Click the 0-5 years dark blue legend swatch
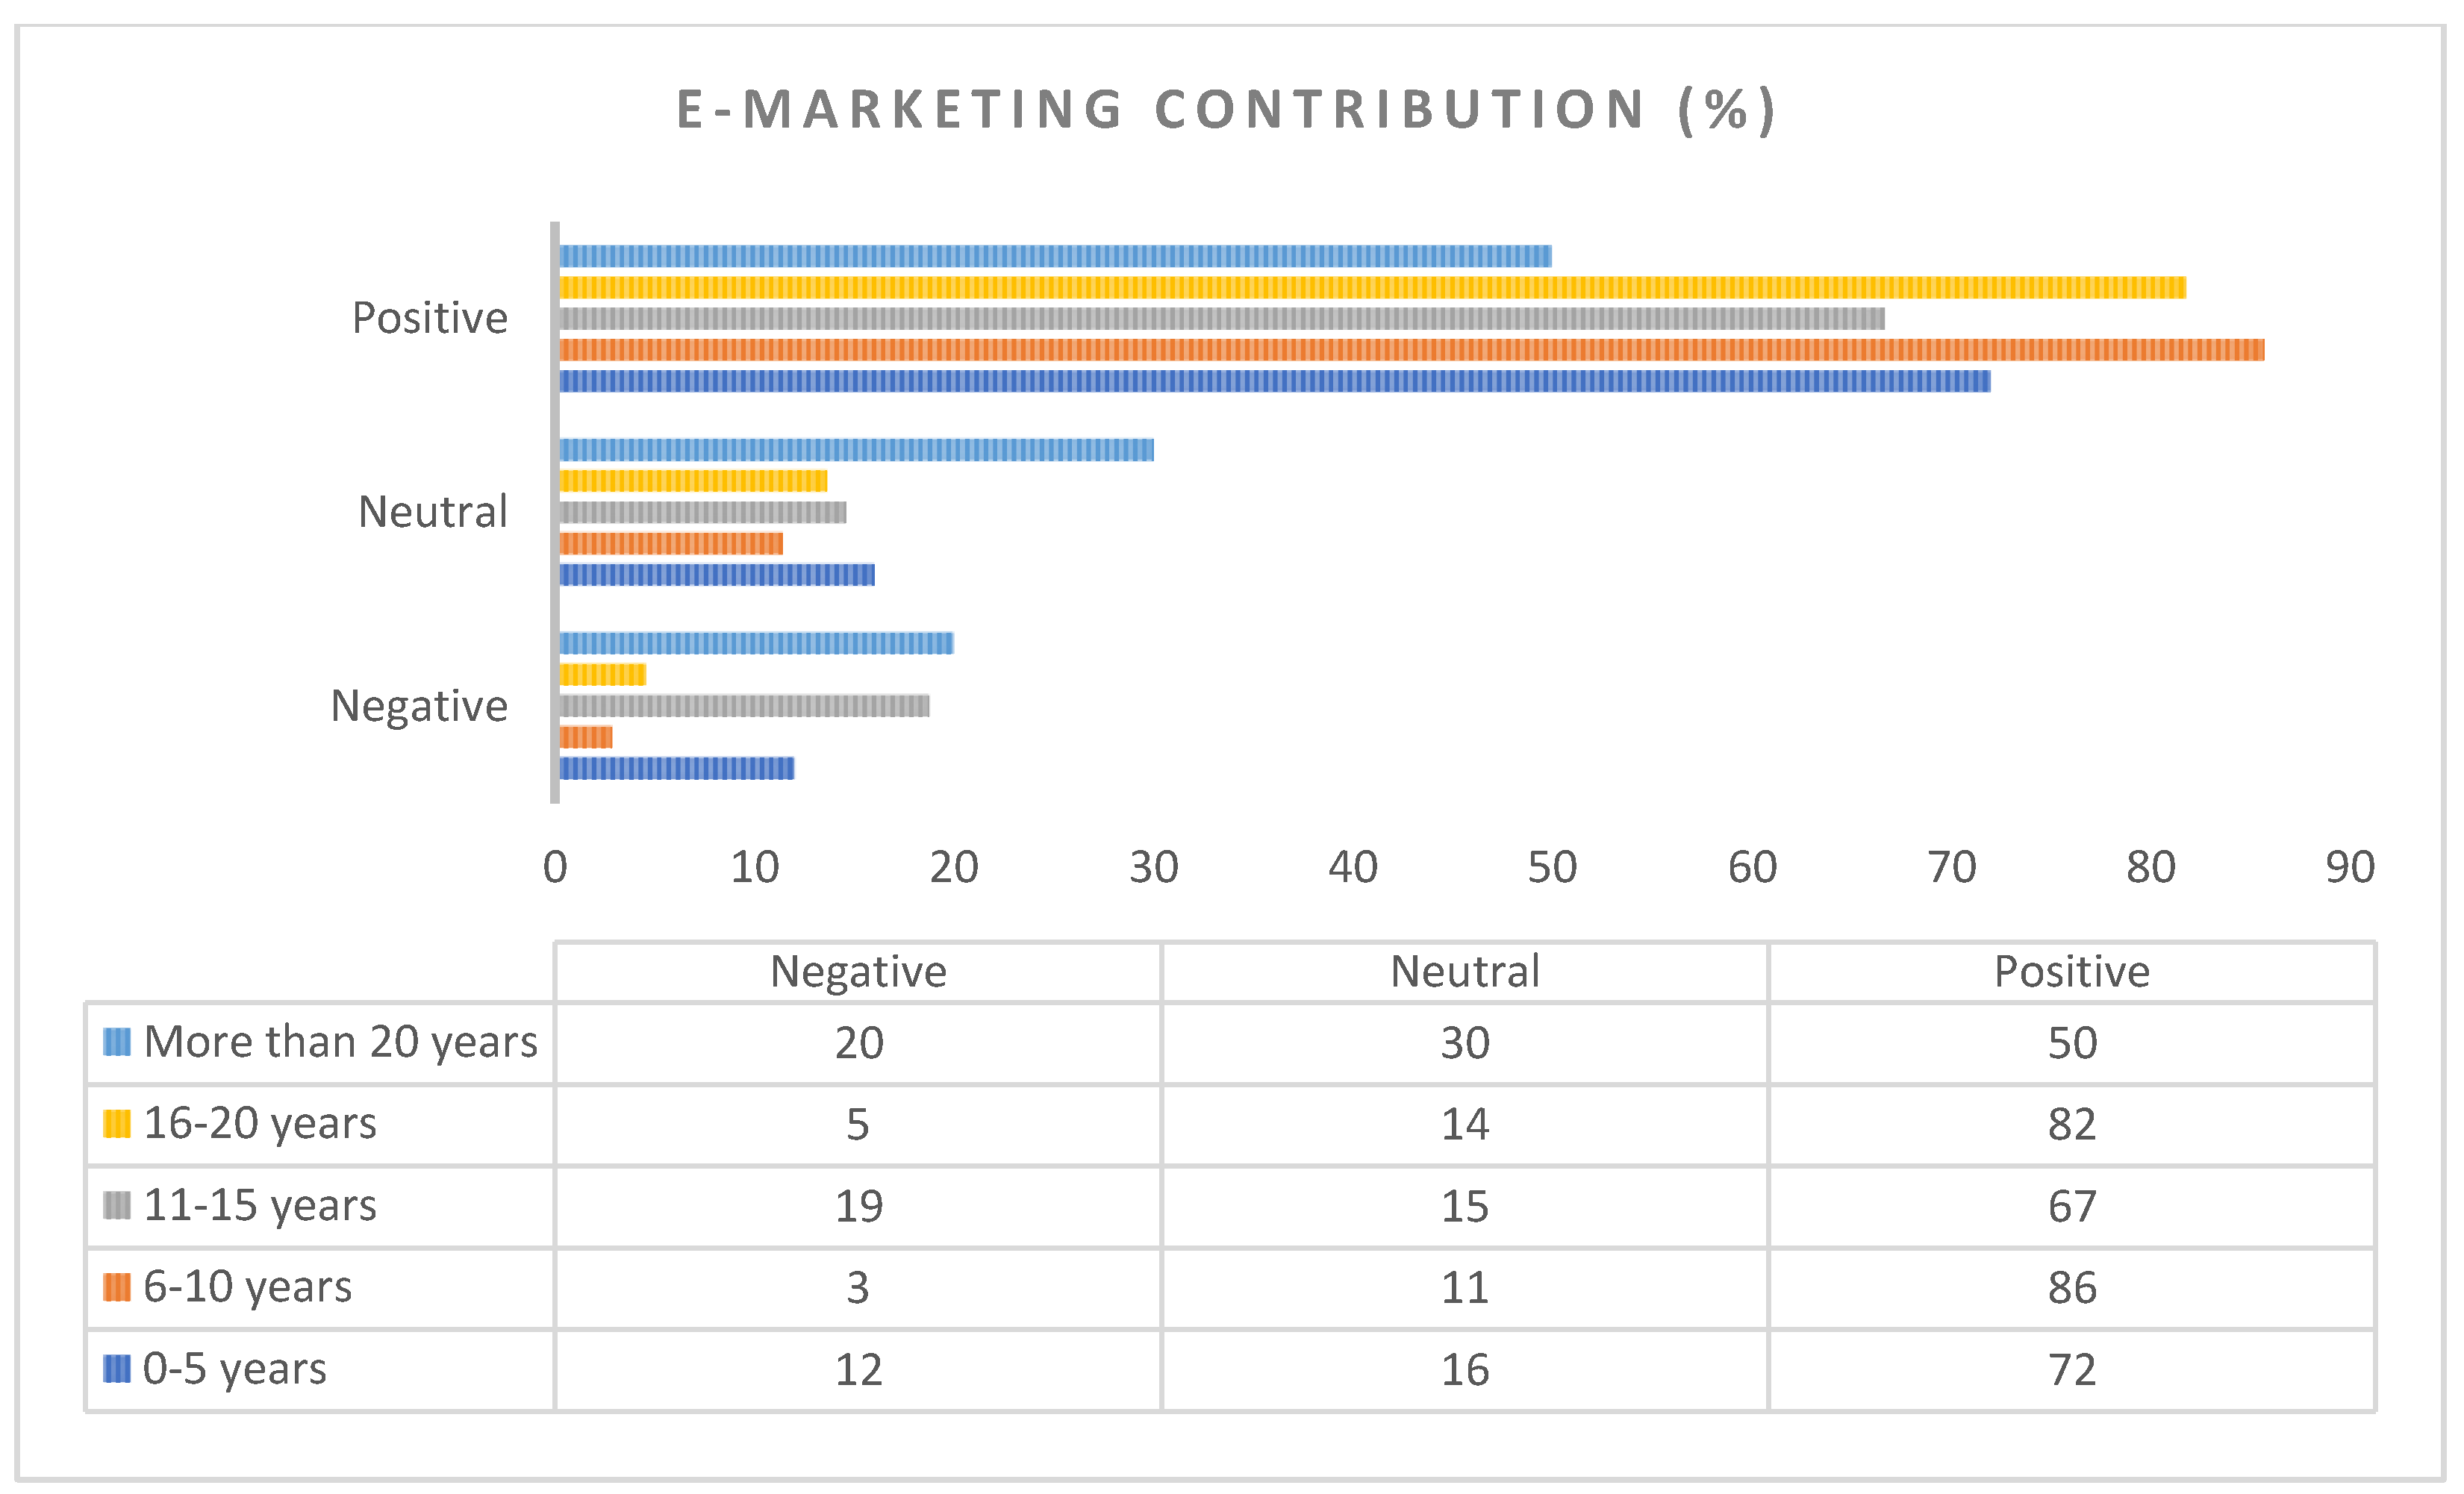The height and width of the screenshot is (1494, 2464). tap(117, 1368)
